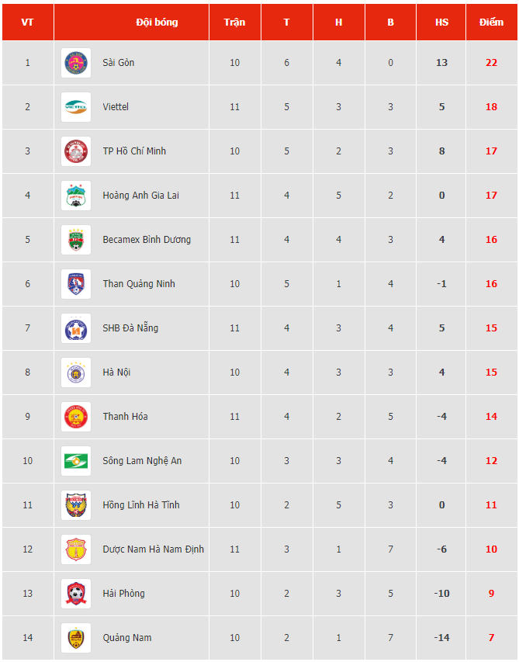Open the Dược Nam Hà Nam Định name

[x=153, y=549]
